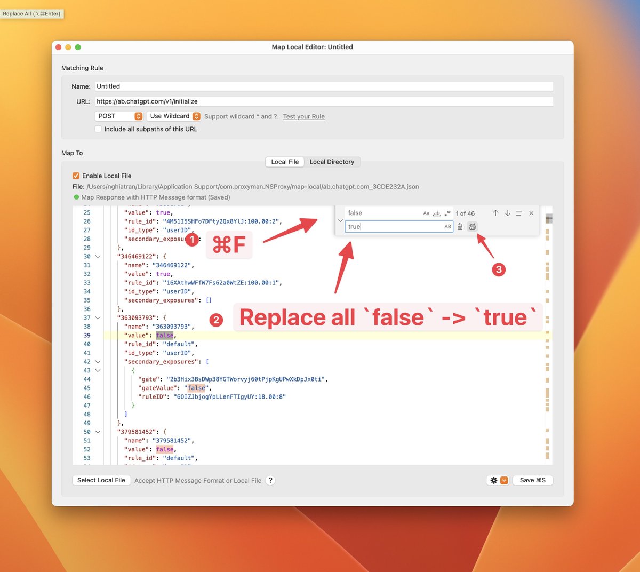Click the minimap scrollbar in editor
This screenshot has height=572, width=640.
(548, 336)
